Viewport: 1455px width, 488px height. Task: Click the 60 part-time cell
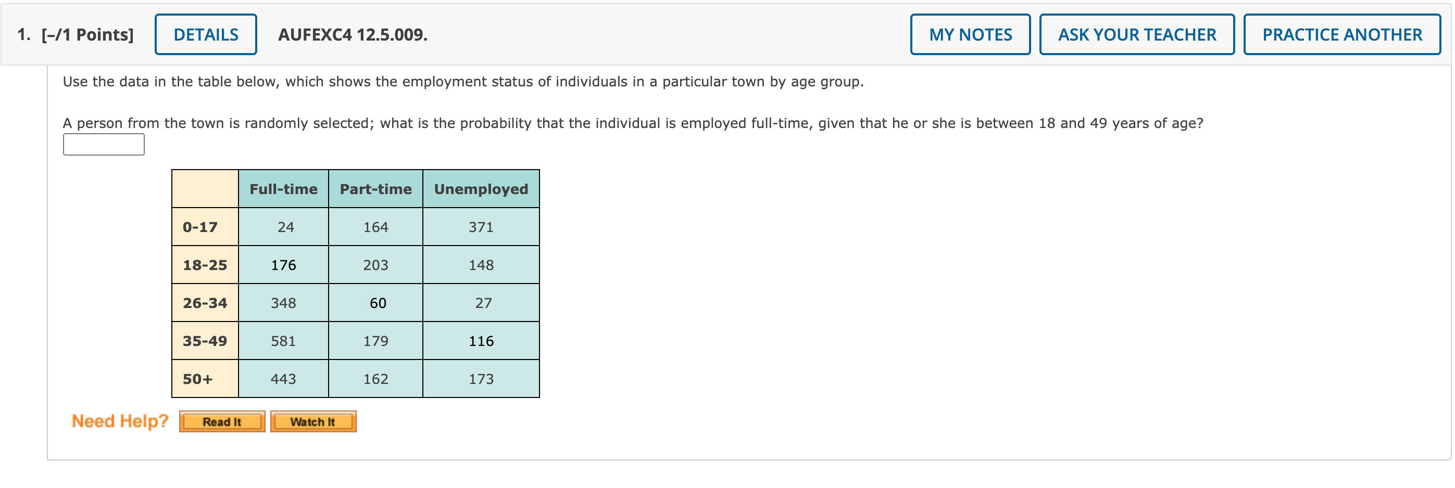click(x=375, y=303)
